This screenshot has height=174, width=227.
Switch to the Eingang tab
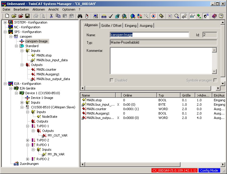[131, 26]
